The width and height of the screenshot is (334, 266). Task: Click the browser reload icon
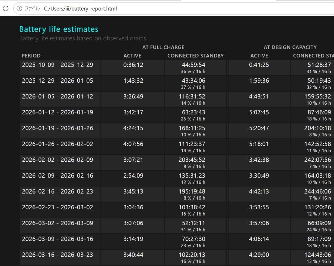point(6,9)
